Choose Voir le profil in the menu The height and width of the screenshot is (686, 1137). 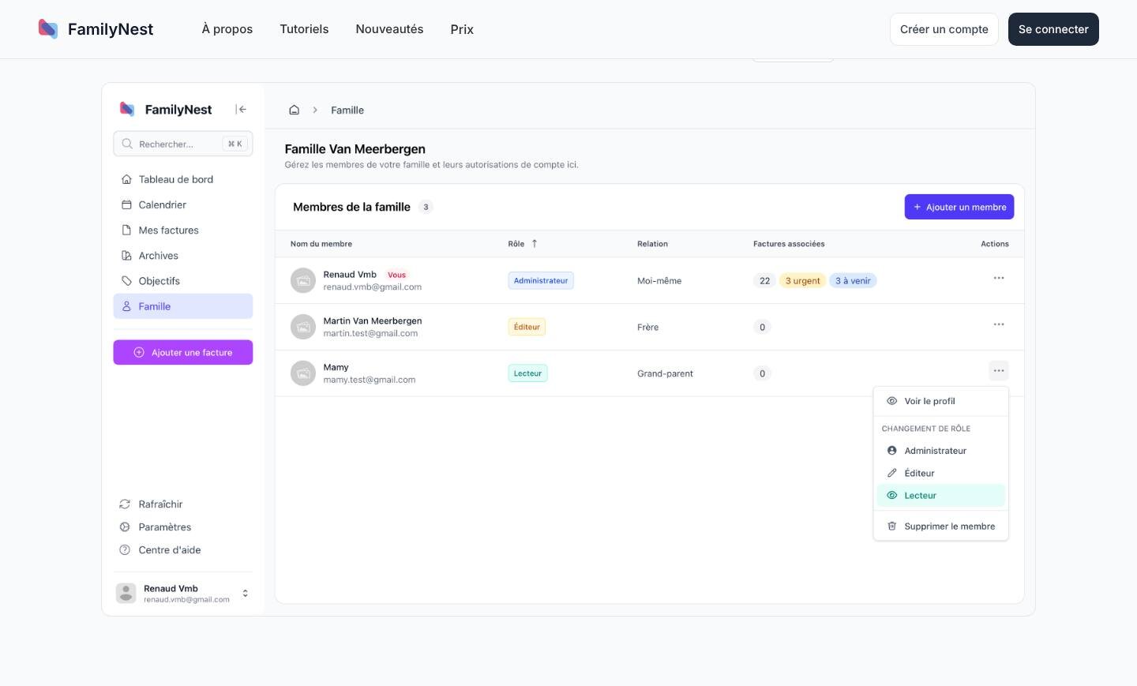coord(941,401)
